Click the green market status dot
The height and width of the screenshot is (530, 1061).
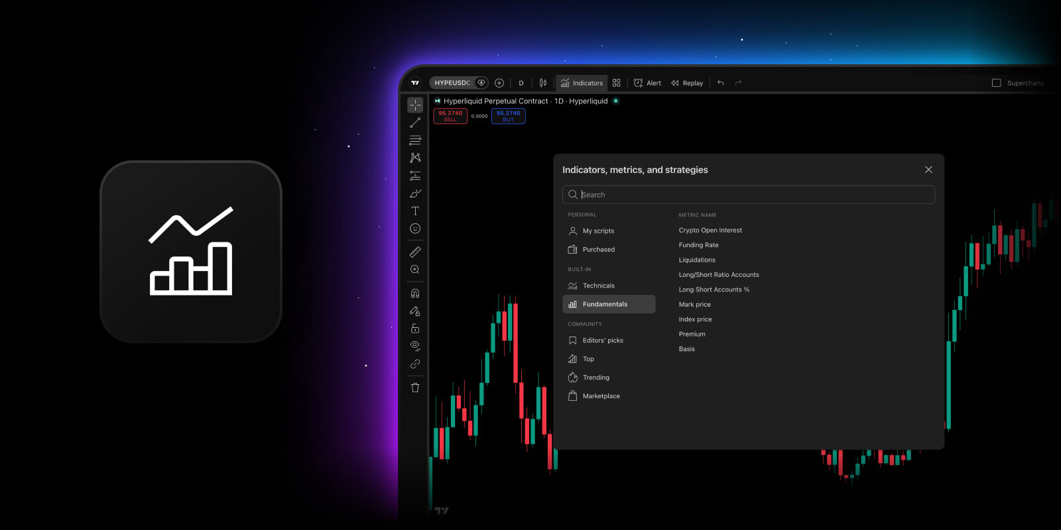[616, 101]
